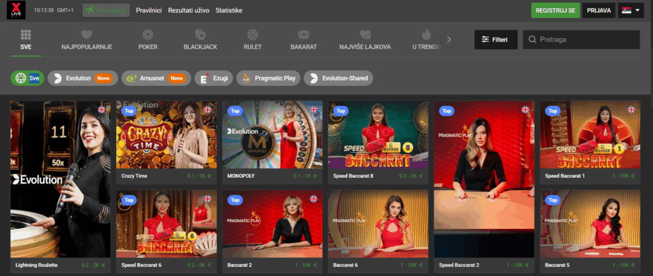Filter by Evolution provider
The width and height of the screenshot is (653, 276).
click(83, 78)
